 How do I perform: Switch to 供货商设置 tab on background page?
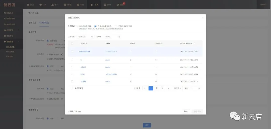44,23
